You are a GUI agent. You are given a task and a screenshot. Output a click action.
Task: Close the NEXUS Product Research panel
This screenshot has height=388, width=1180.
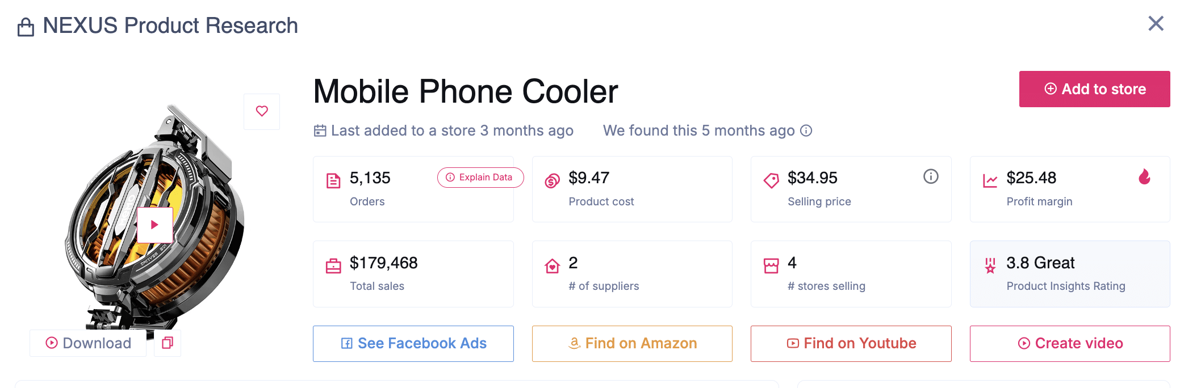1156,24
